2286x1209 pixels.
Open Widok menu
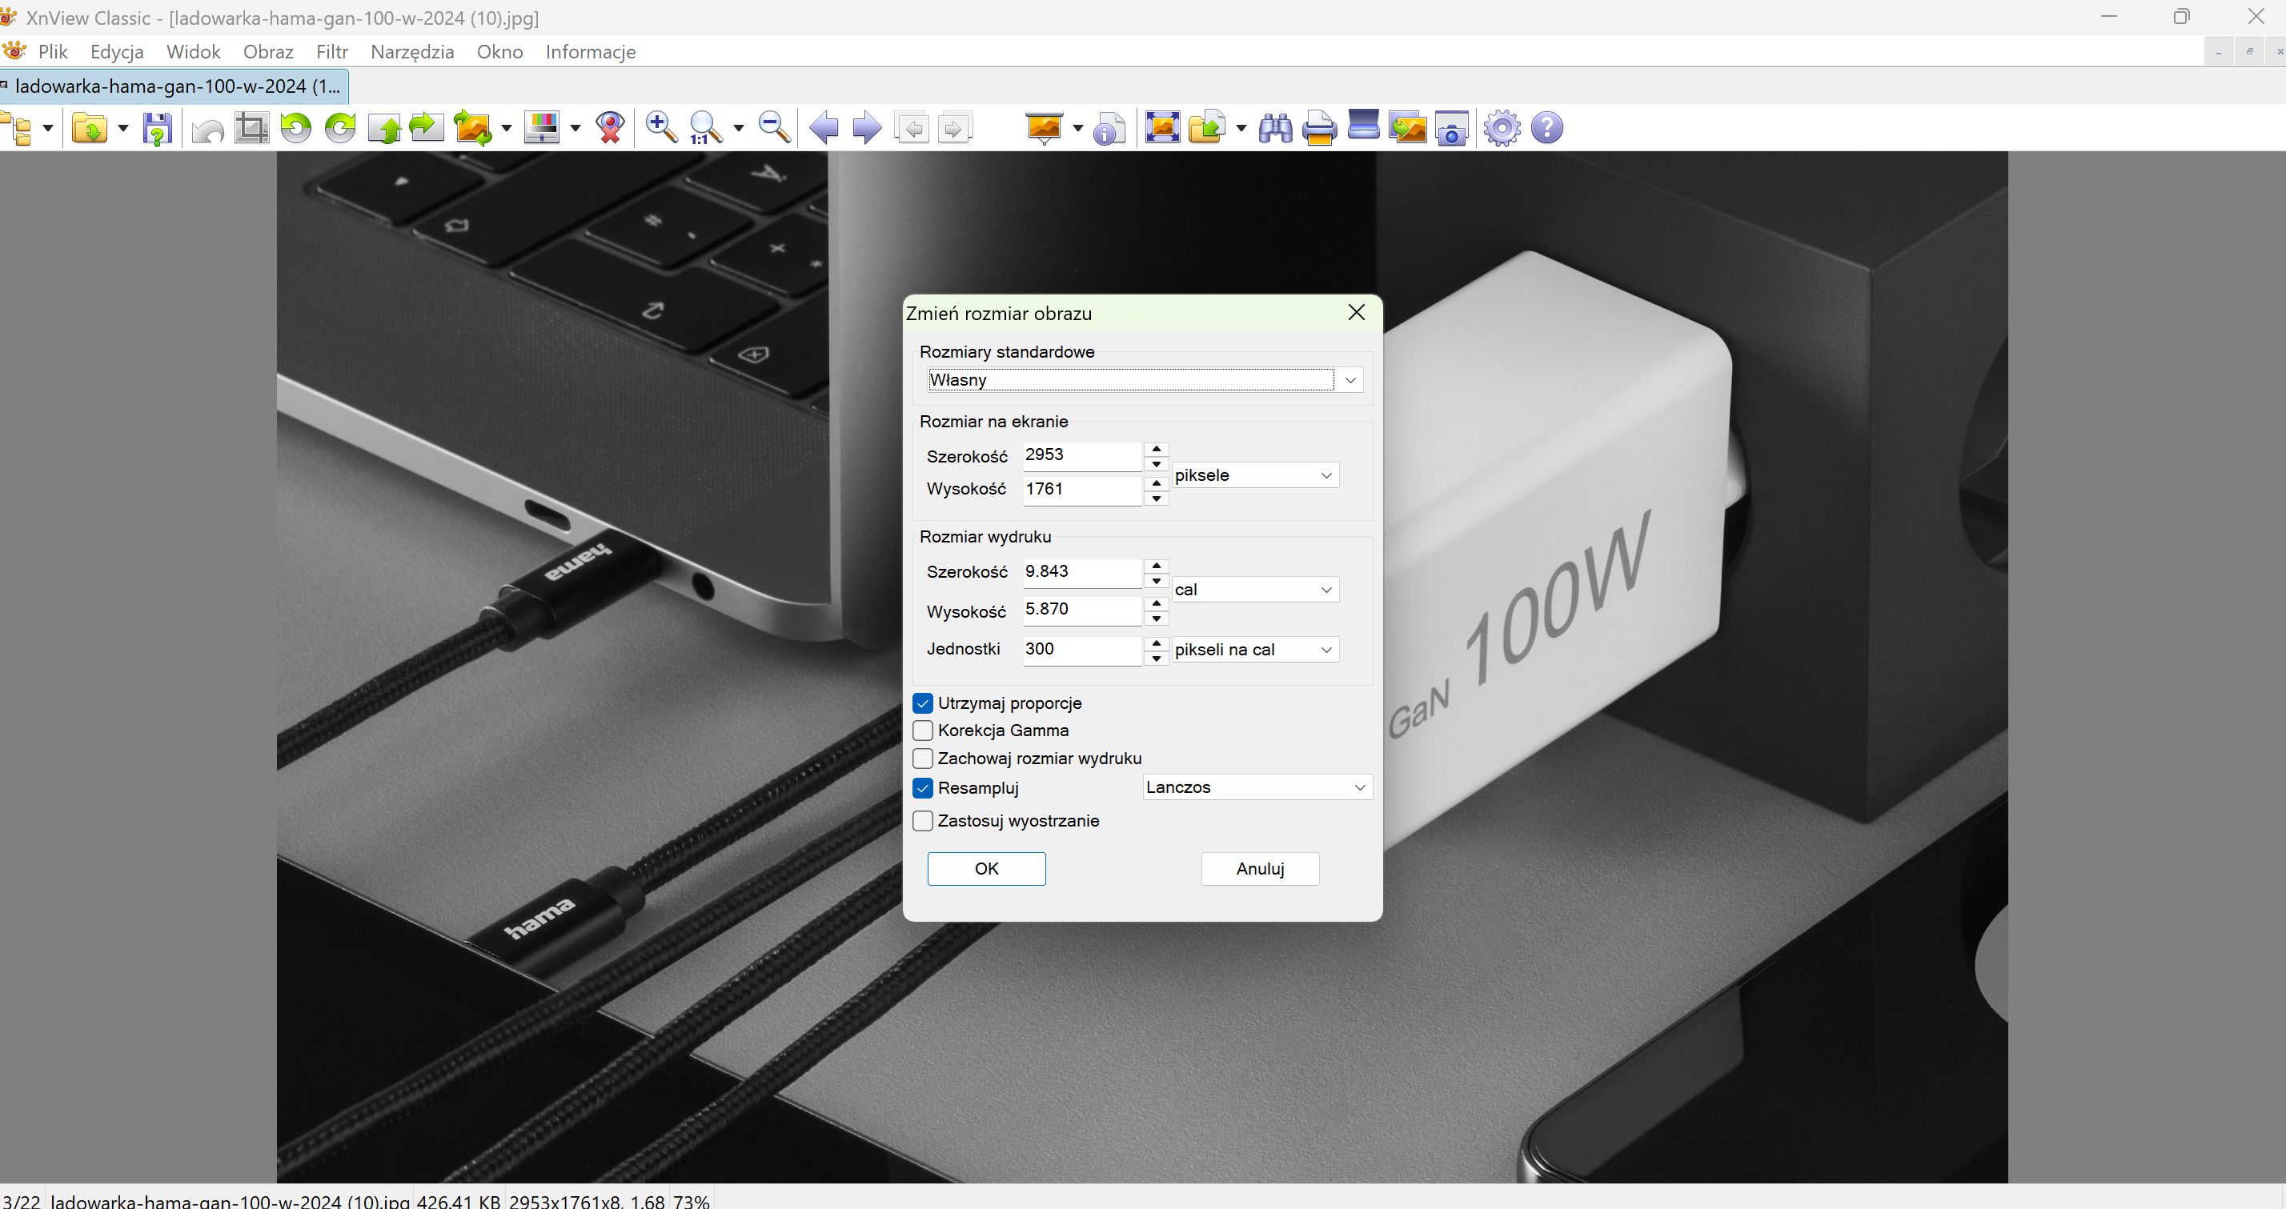[x=194, y=51]
